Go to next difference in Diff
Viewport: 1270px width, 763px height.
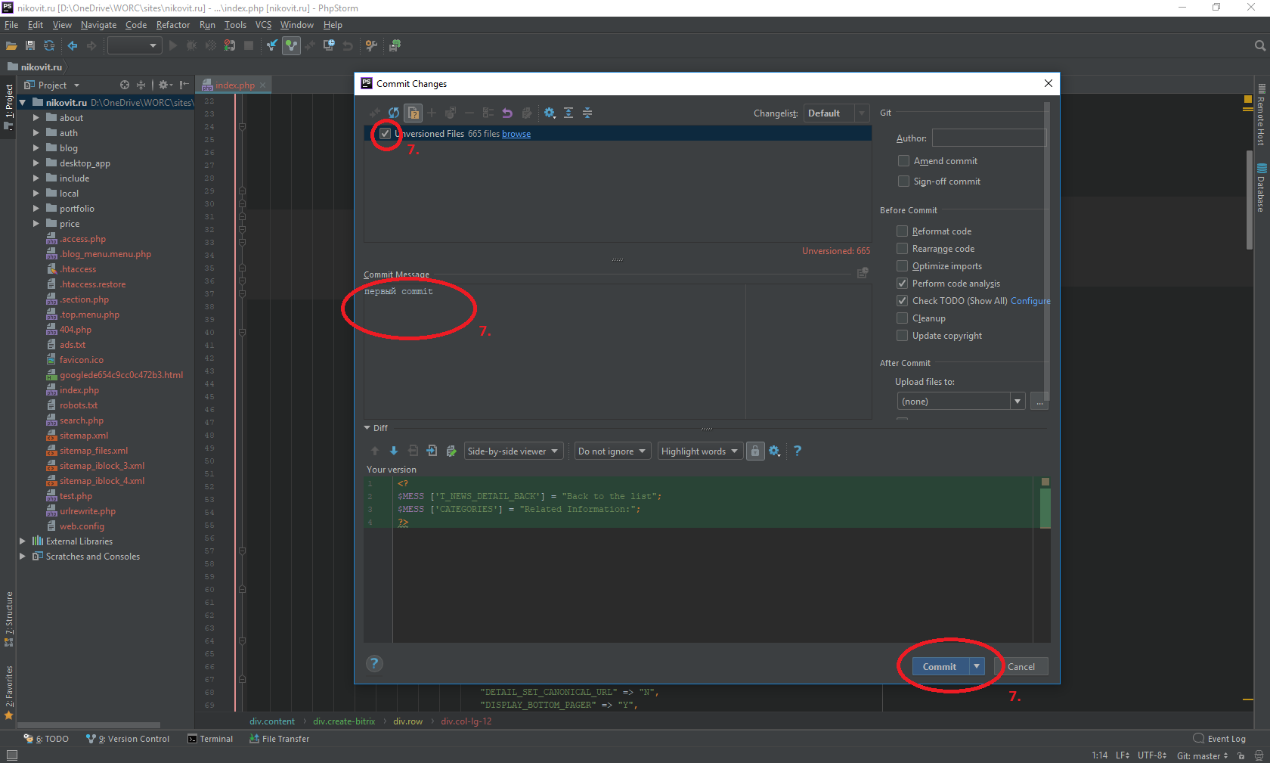click(394, 451)
